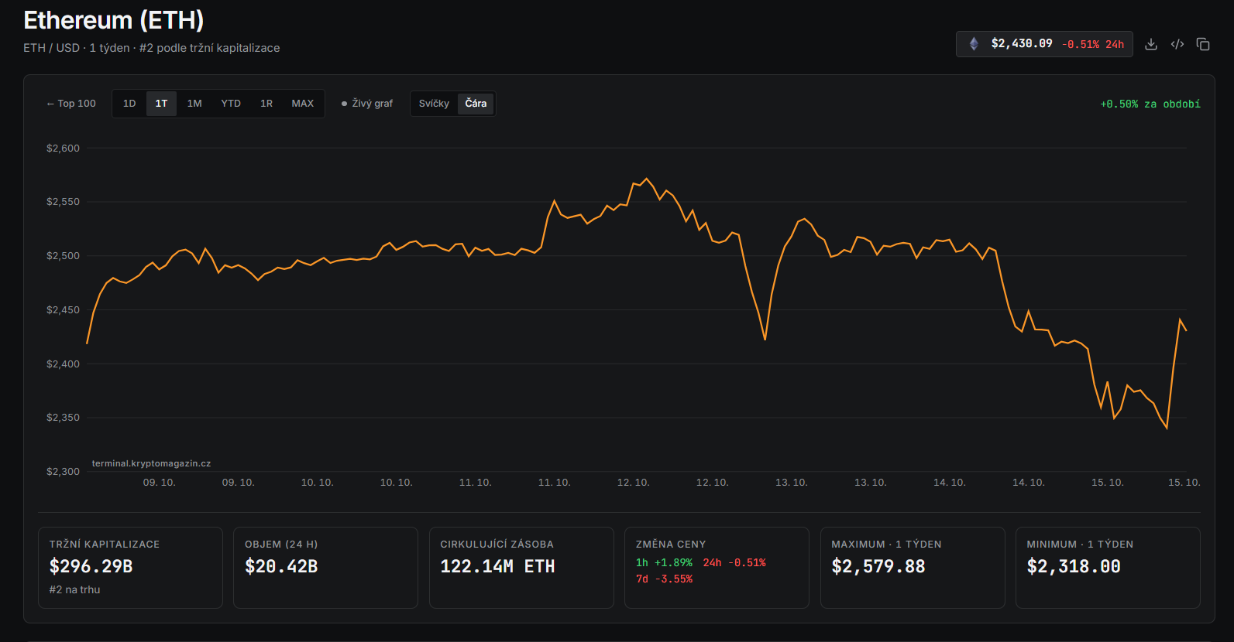
Task: Click the +0.50% za období label
Action: coord(1150,104)
